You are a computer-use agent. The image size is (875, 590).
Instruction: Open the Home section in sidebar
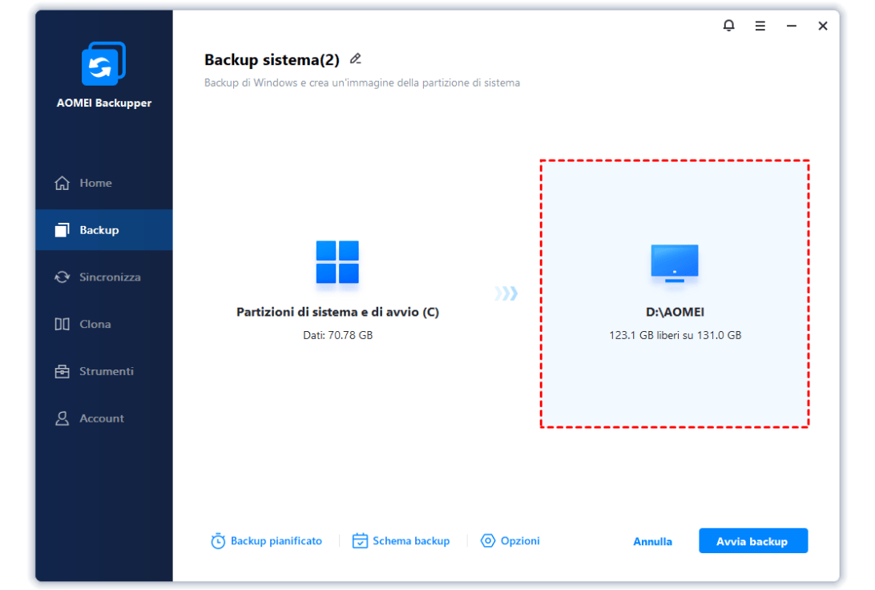(x=104, y=183)
